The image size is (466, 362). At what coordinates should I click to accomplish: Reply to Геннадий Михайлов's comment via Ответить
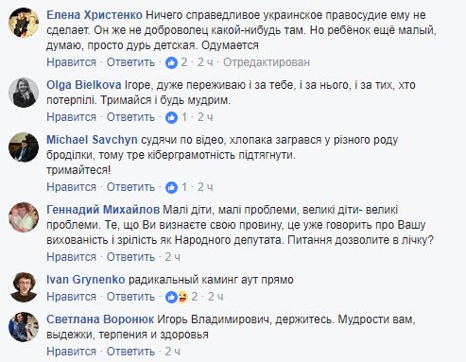pyautogui.click(x=130, y=257)
